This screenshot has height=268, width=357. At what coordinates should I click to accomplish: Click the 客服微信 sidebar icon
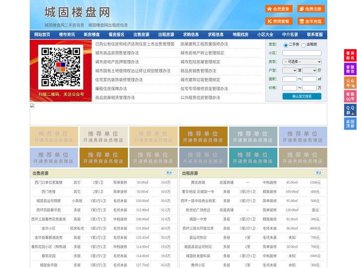350,69
